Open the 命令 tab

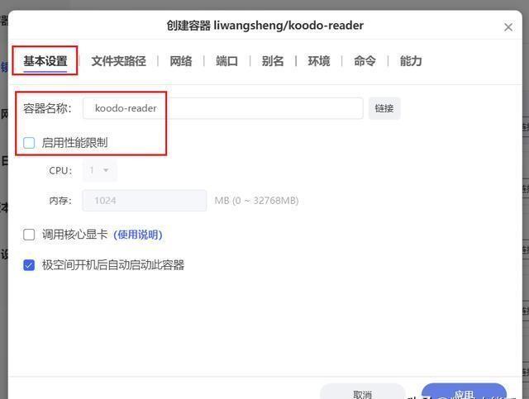click(x=365, y=61)
